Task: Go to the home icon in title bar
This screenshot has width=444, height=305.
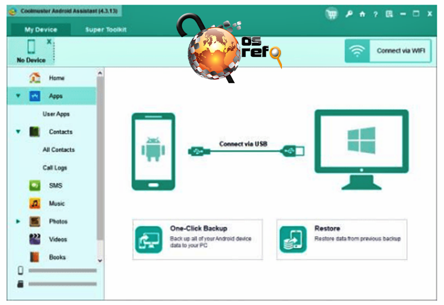Action: tap(362, 14)
